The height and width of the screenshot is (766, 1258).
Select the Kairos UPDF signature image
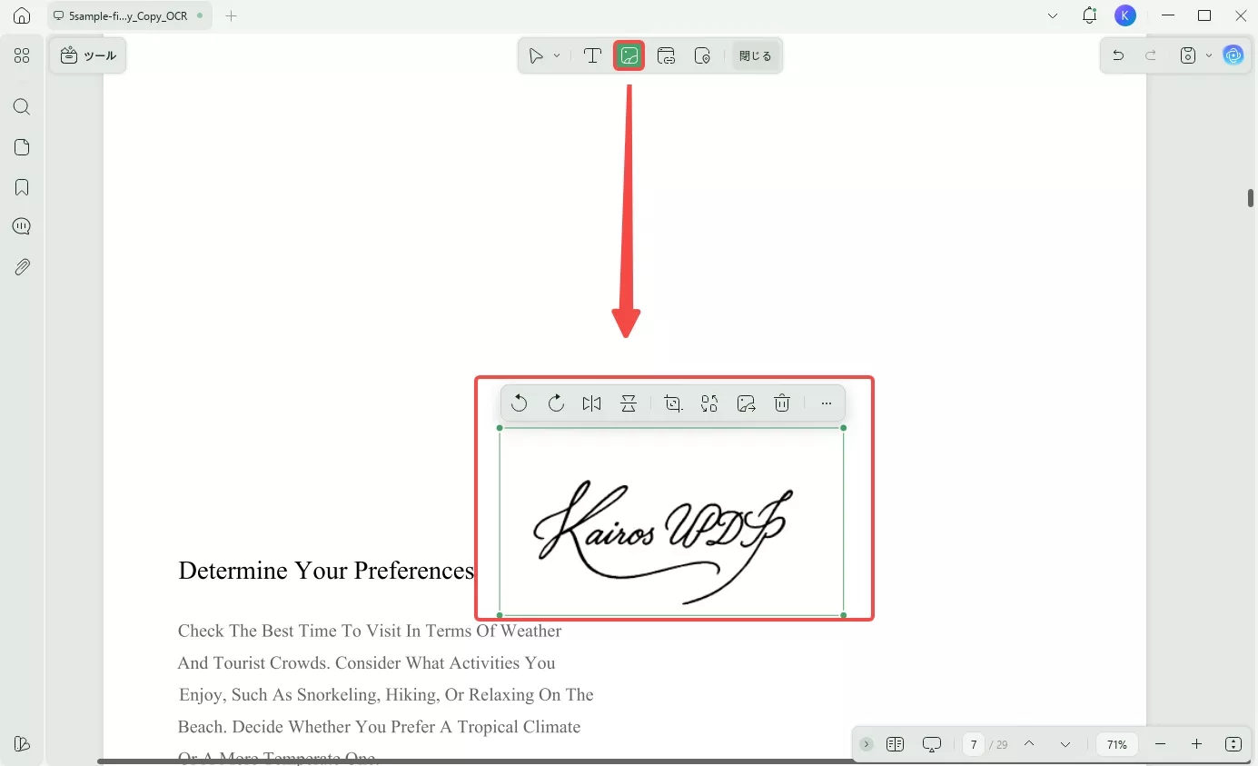671,522
